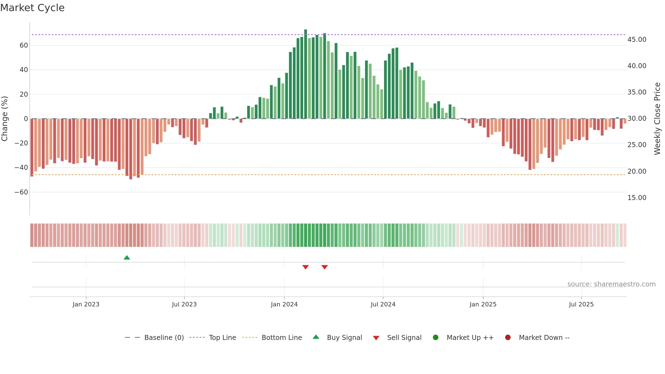Click the 15.00 price tick label
The height and width of the screenshot is (374, 665).
637,198
